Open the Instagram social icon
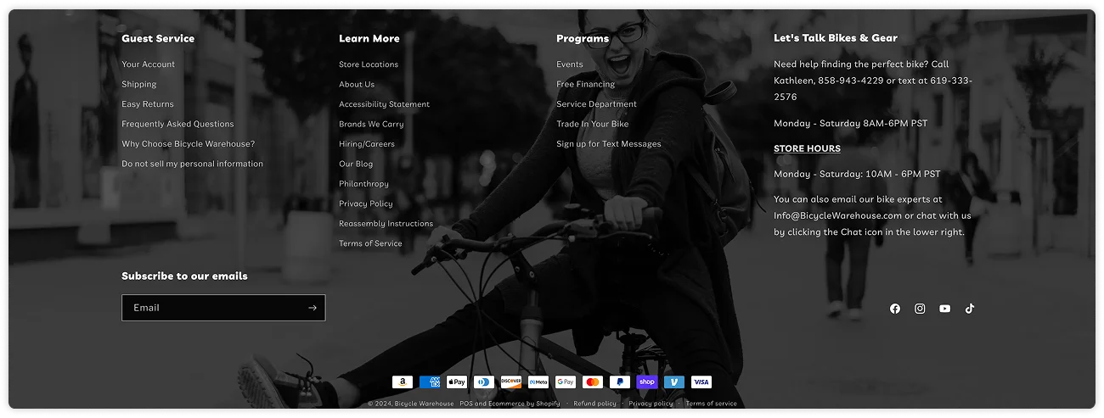The width and height of the screenshot is (1104, 418). click(920, 309)
